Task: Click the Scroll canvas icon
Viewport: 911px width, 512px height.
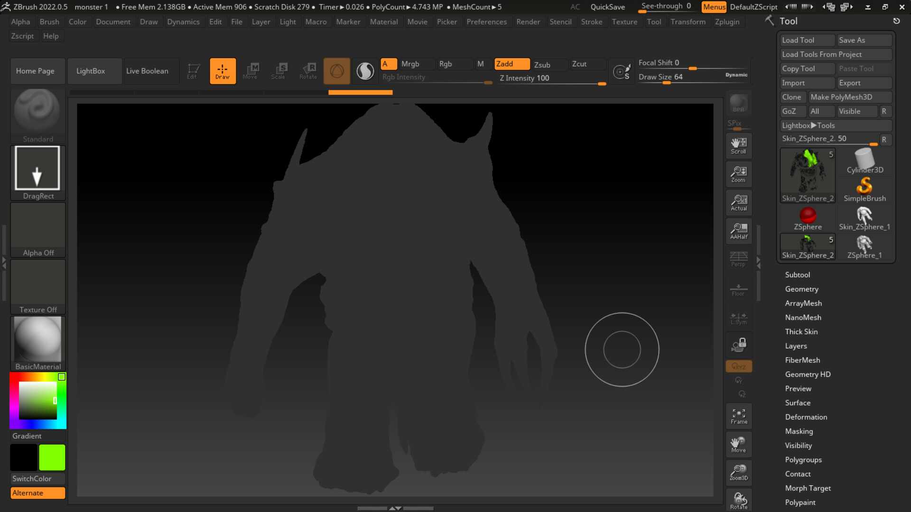Action: [x=739, y=146]
